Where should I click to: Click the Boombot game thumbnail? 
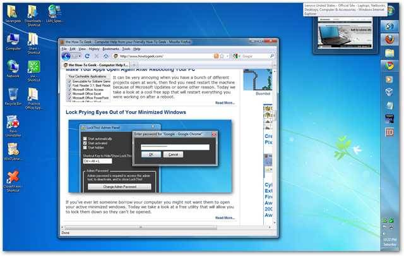258,80
